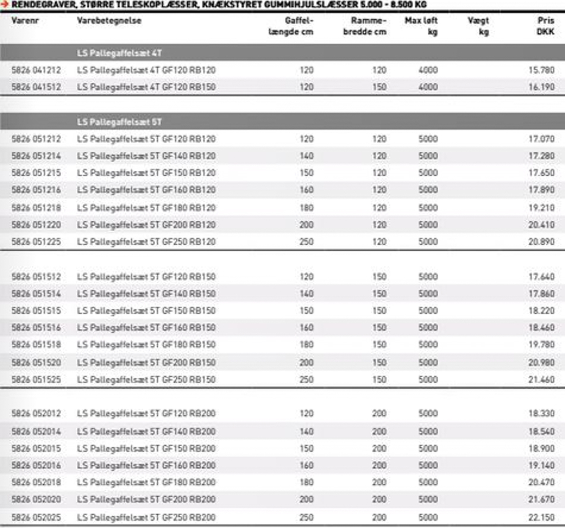Click the price 22.150
Screen dimensions: 565x528
pyautogui.click(x=541, y=517)
